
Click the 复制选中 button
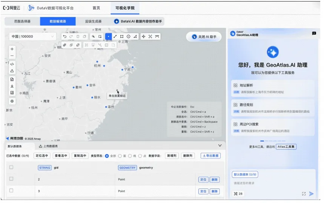tap(80, 156)
